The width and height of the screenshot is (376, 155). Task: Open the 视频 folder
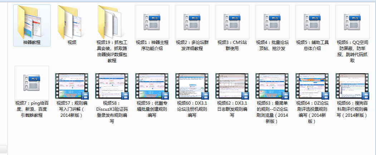(x=72, y=22)
